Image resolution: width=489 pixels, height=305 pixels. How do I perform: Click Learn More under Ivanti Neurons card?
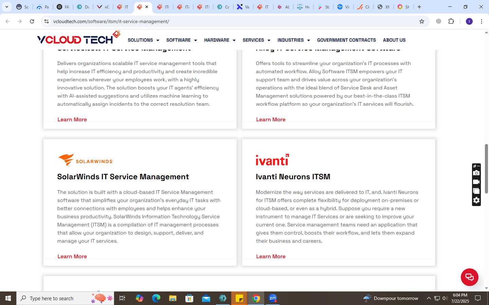point(271,256)
